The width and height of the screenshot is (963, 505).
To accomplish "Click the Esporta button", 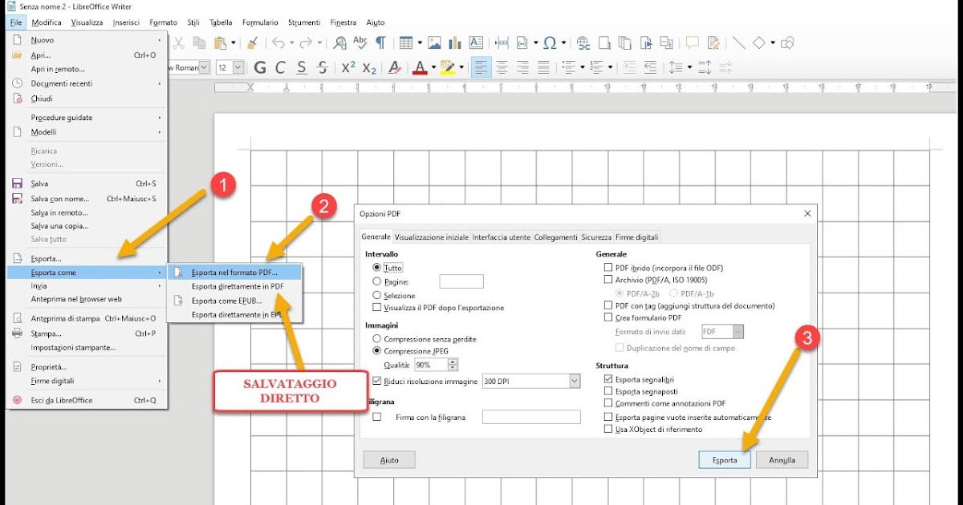I will 724,460.
